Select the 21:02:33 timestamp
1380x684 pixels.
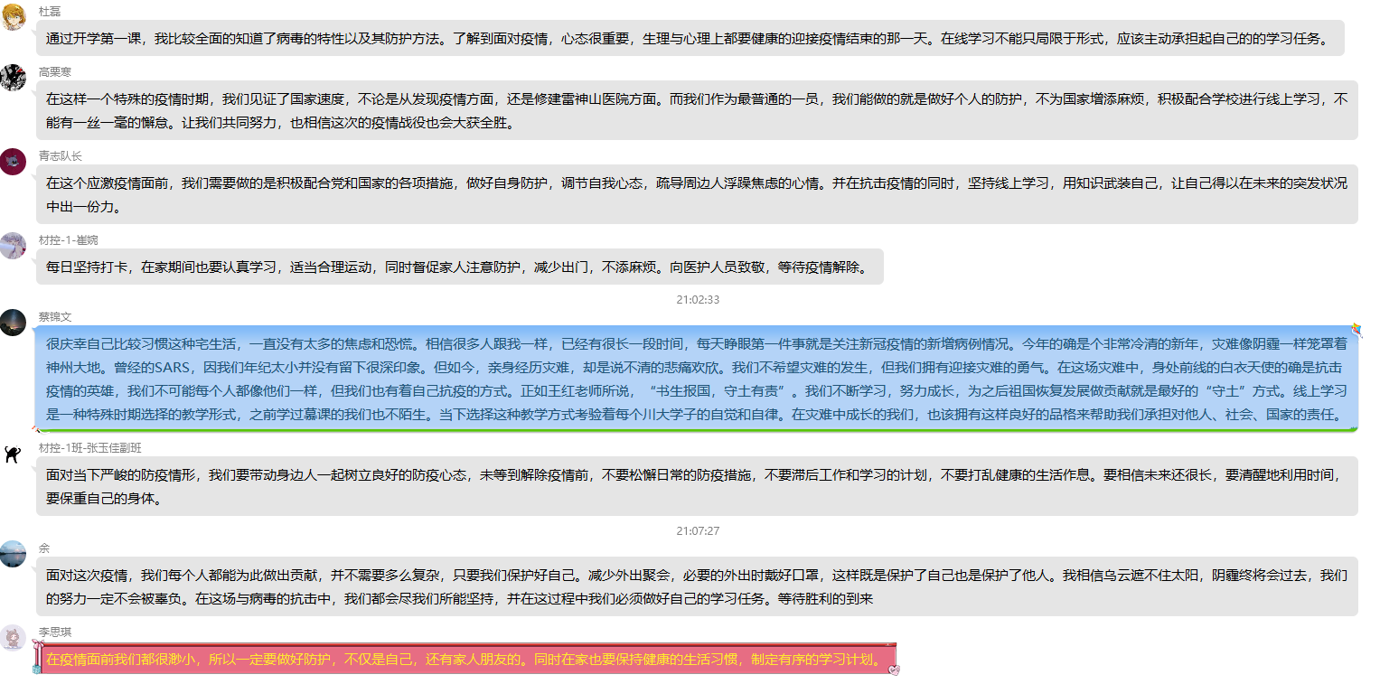point(698,299)
